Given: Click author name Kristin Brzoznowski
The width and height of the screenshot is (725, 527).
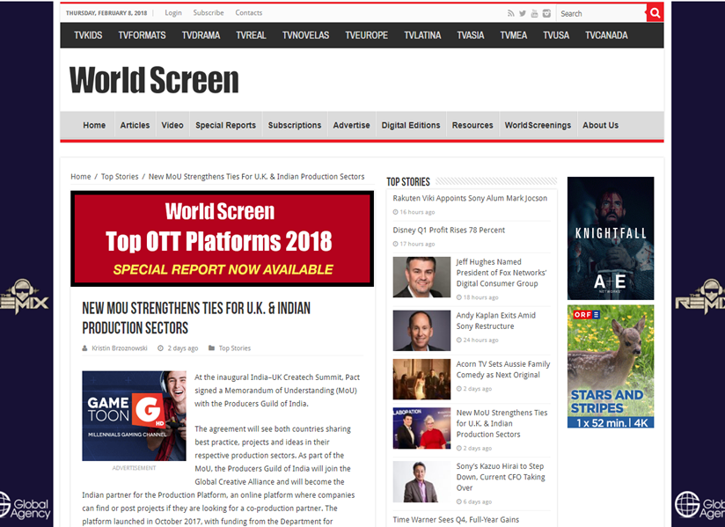Looking at the screenshot, I should coord(120,348).
